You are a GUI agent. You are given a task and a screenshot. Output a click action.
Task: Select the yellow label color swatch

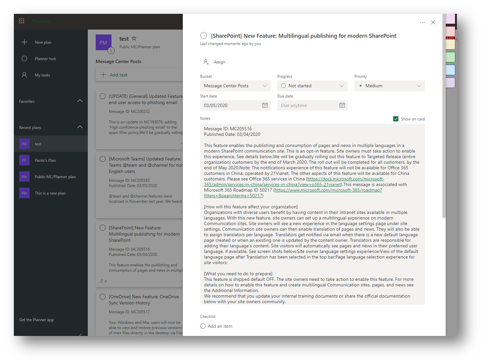(x=450, y=44)
